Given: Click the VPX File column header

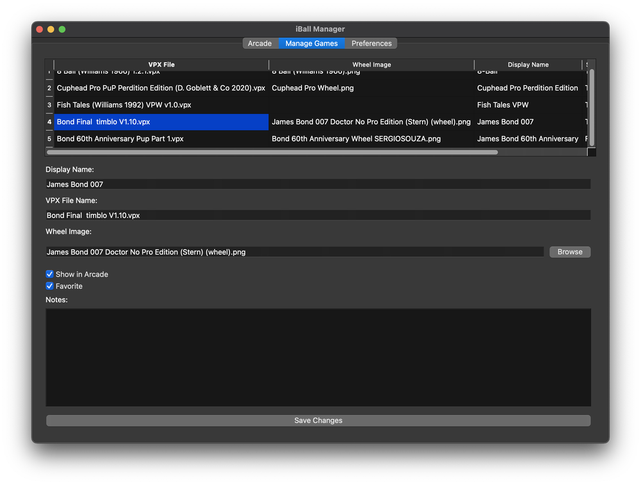Looking at the screenshot, I should pyautogui.click(x=161, y=64).
